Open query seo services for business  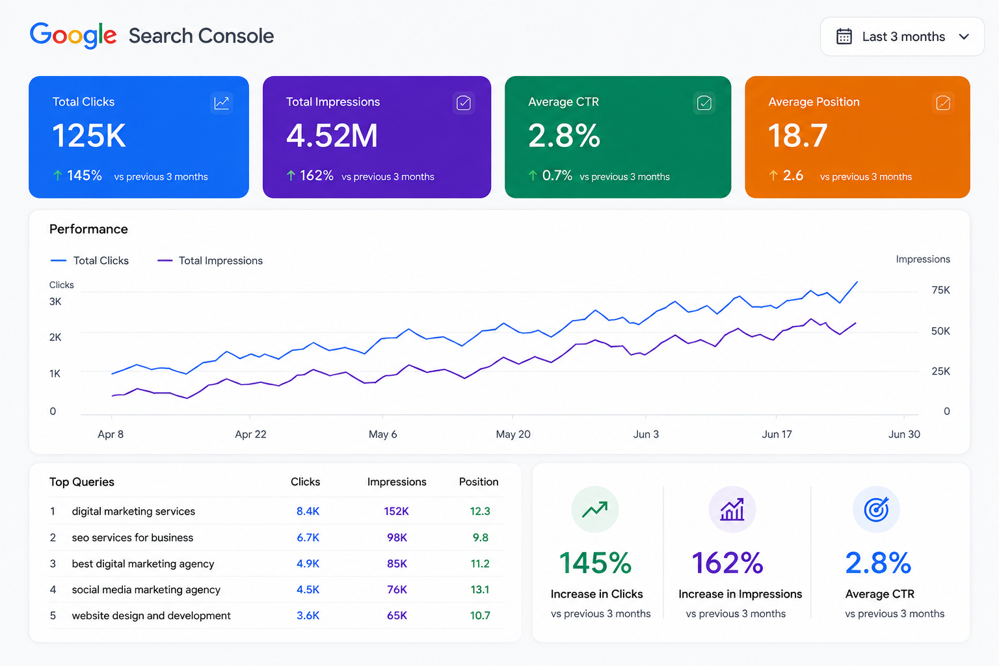point(133,538)
